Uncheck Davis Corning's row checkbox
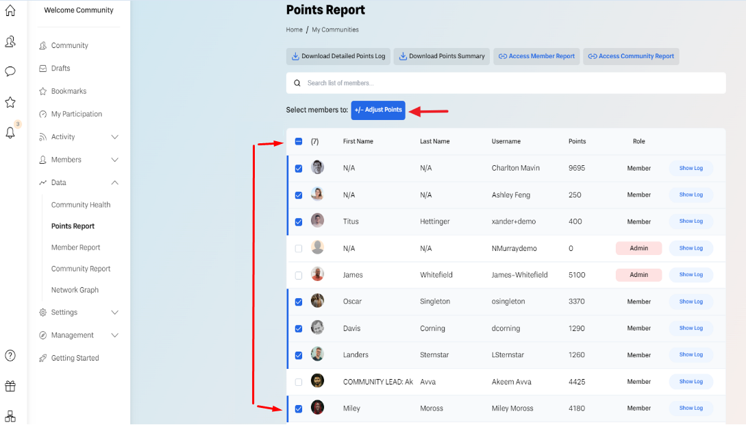This screenshot has height=425, width=746. click(x=298, y=328)
